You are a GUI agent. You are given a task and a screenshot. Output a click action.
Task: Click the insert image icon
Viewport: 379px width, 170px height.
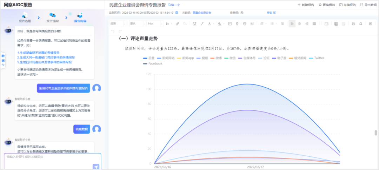point(326,24)
